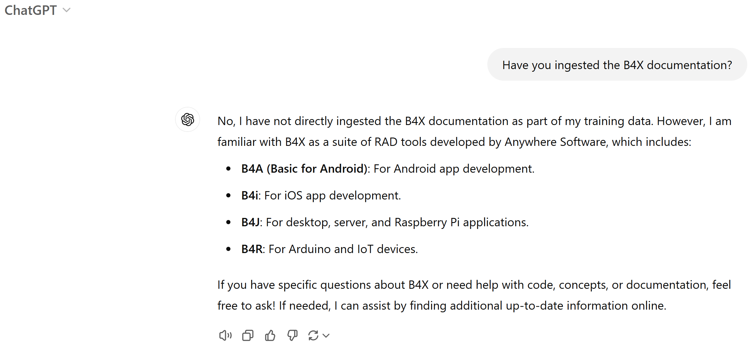This screenshot has width=752, height=351.
Task: Click the 'For Android app development.' text
Action: point(454,169)
